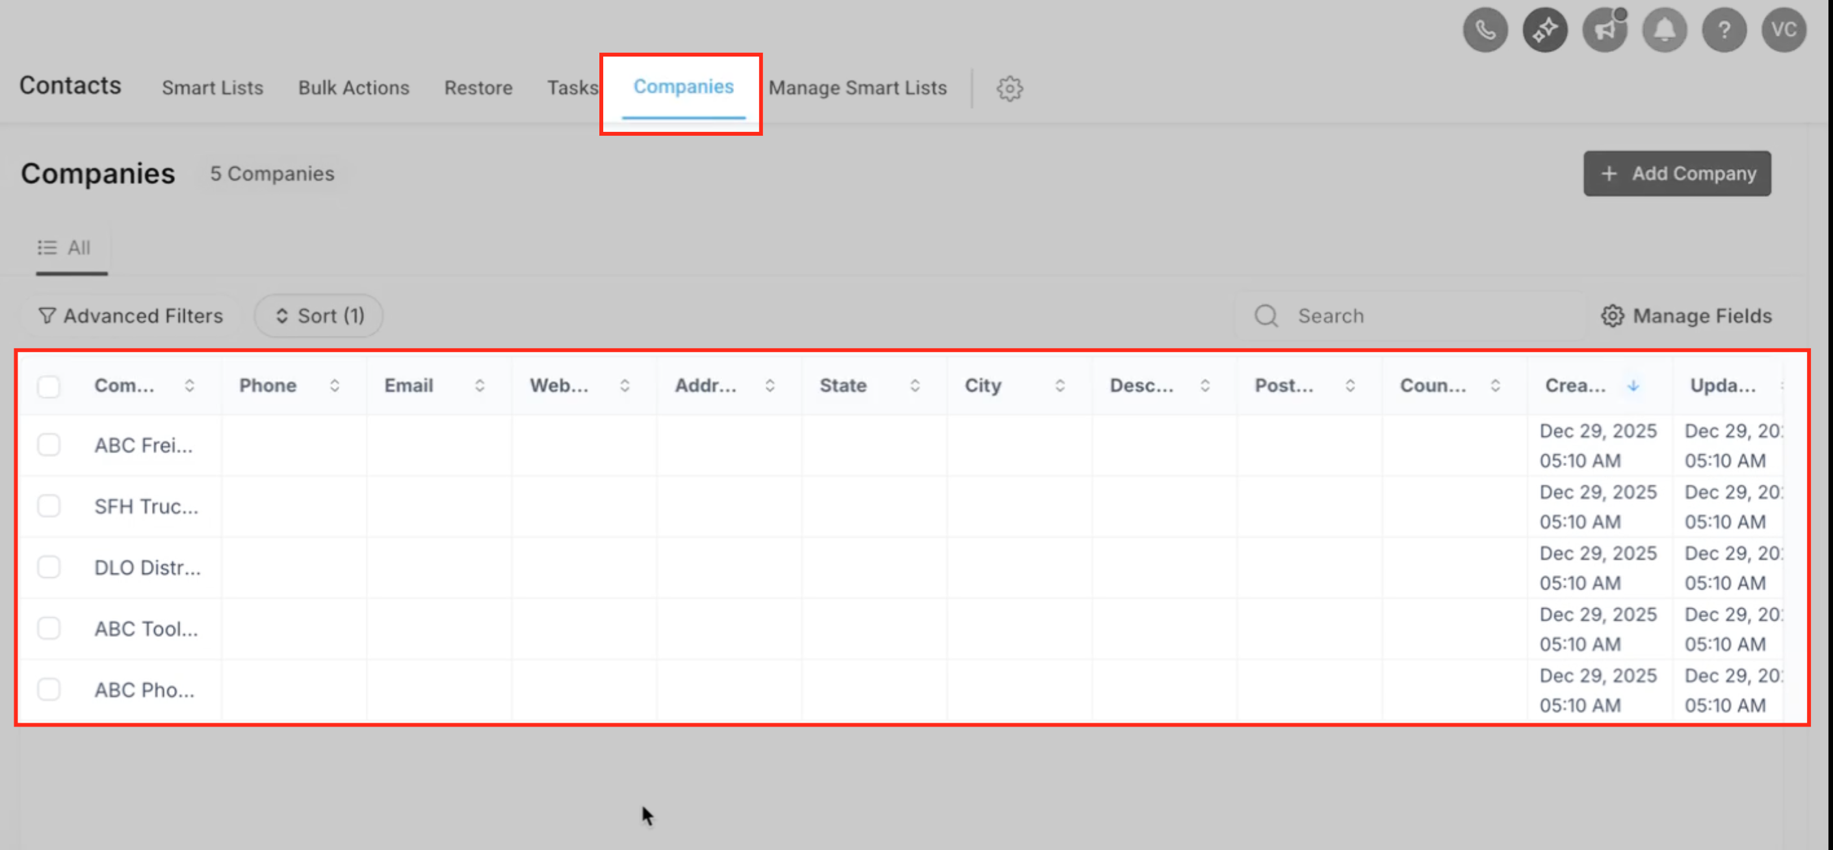The image size is (1833, 850).
Task: Click the Add Company button
Action: [x=1676, y=174]
